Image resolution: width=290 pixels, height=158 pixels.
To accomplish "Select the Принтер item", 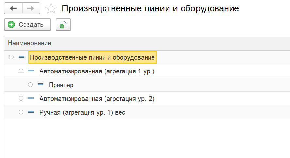I will (x=61, y=85).
